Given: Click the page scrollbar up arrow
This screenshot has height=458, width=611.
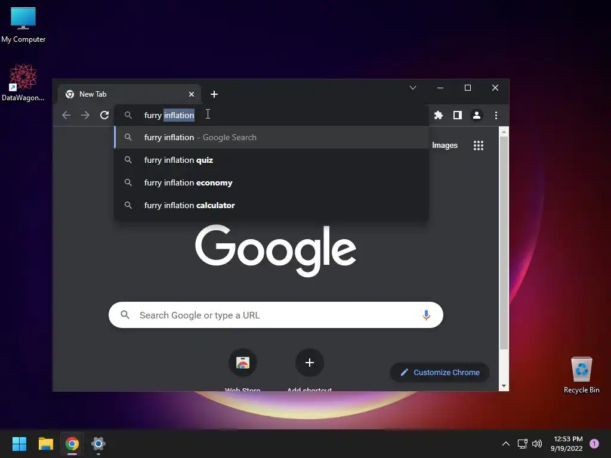Looking at the screenshot, I should coord(504,132).
